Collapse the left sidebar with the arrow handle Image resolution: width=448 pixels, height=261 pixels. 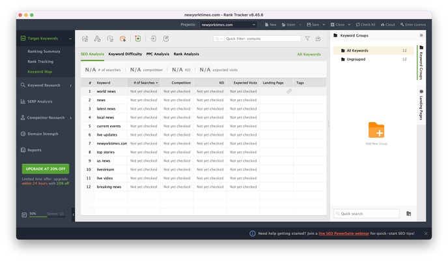click(x=73, y=215)
